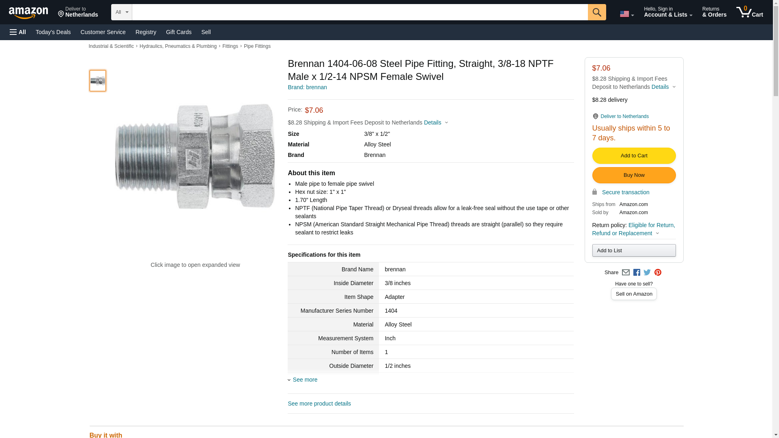This screenshot has height=438, width=779.
Task: Click the magnifying glass search button
Action: click(596, 12)
